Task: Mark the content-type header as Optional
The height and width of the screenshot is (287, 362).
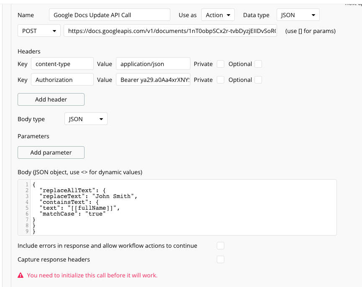Action: pos(258,63)
